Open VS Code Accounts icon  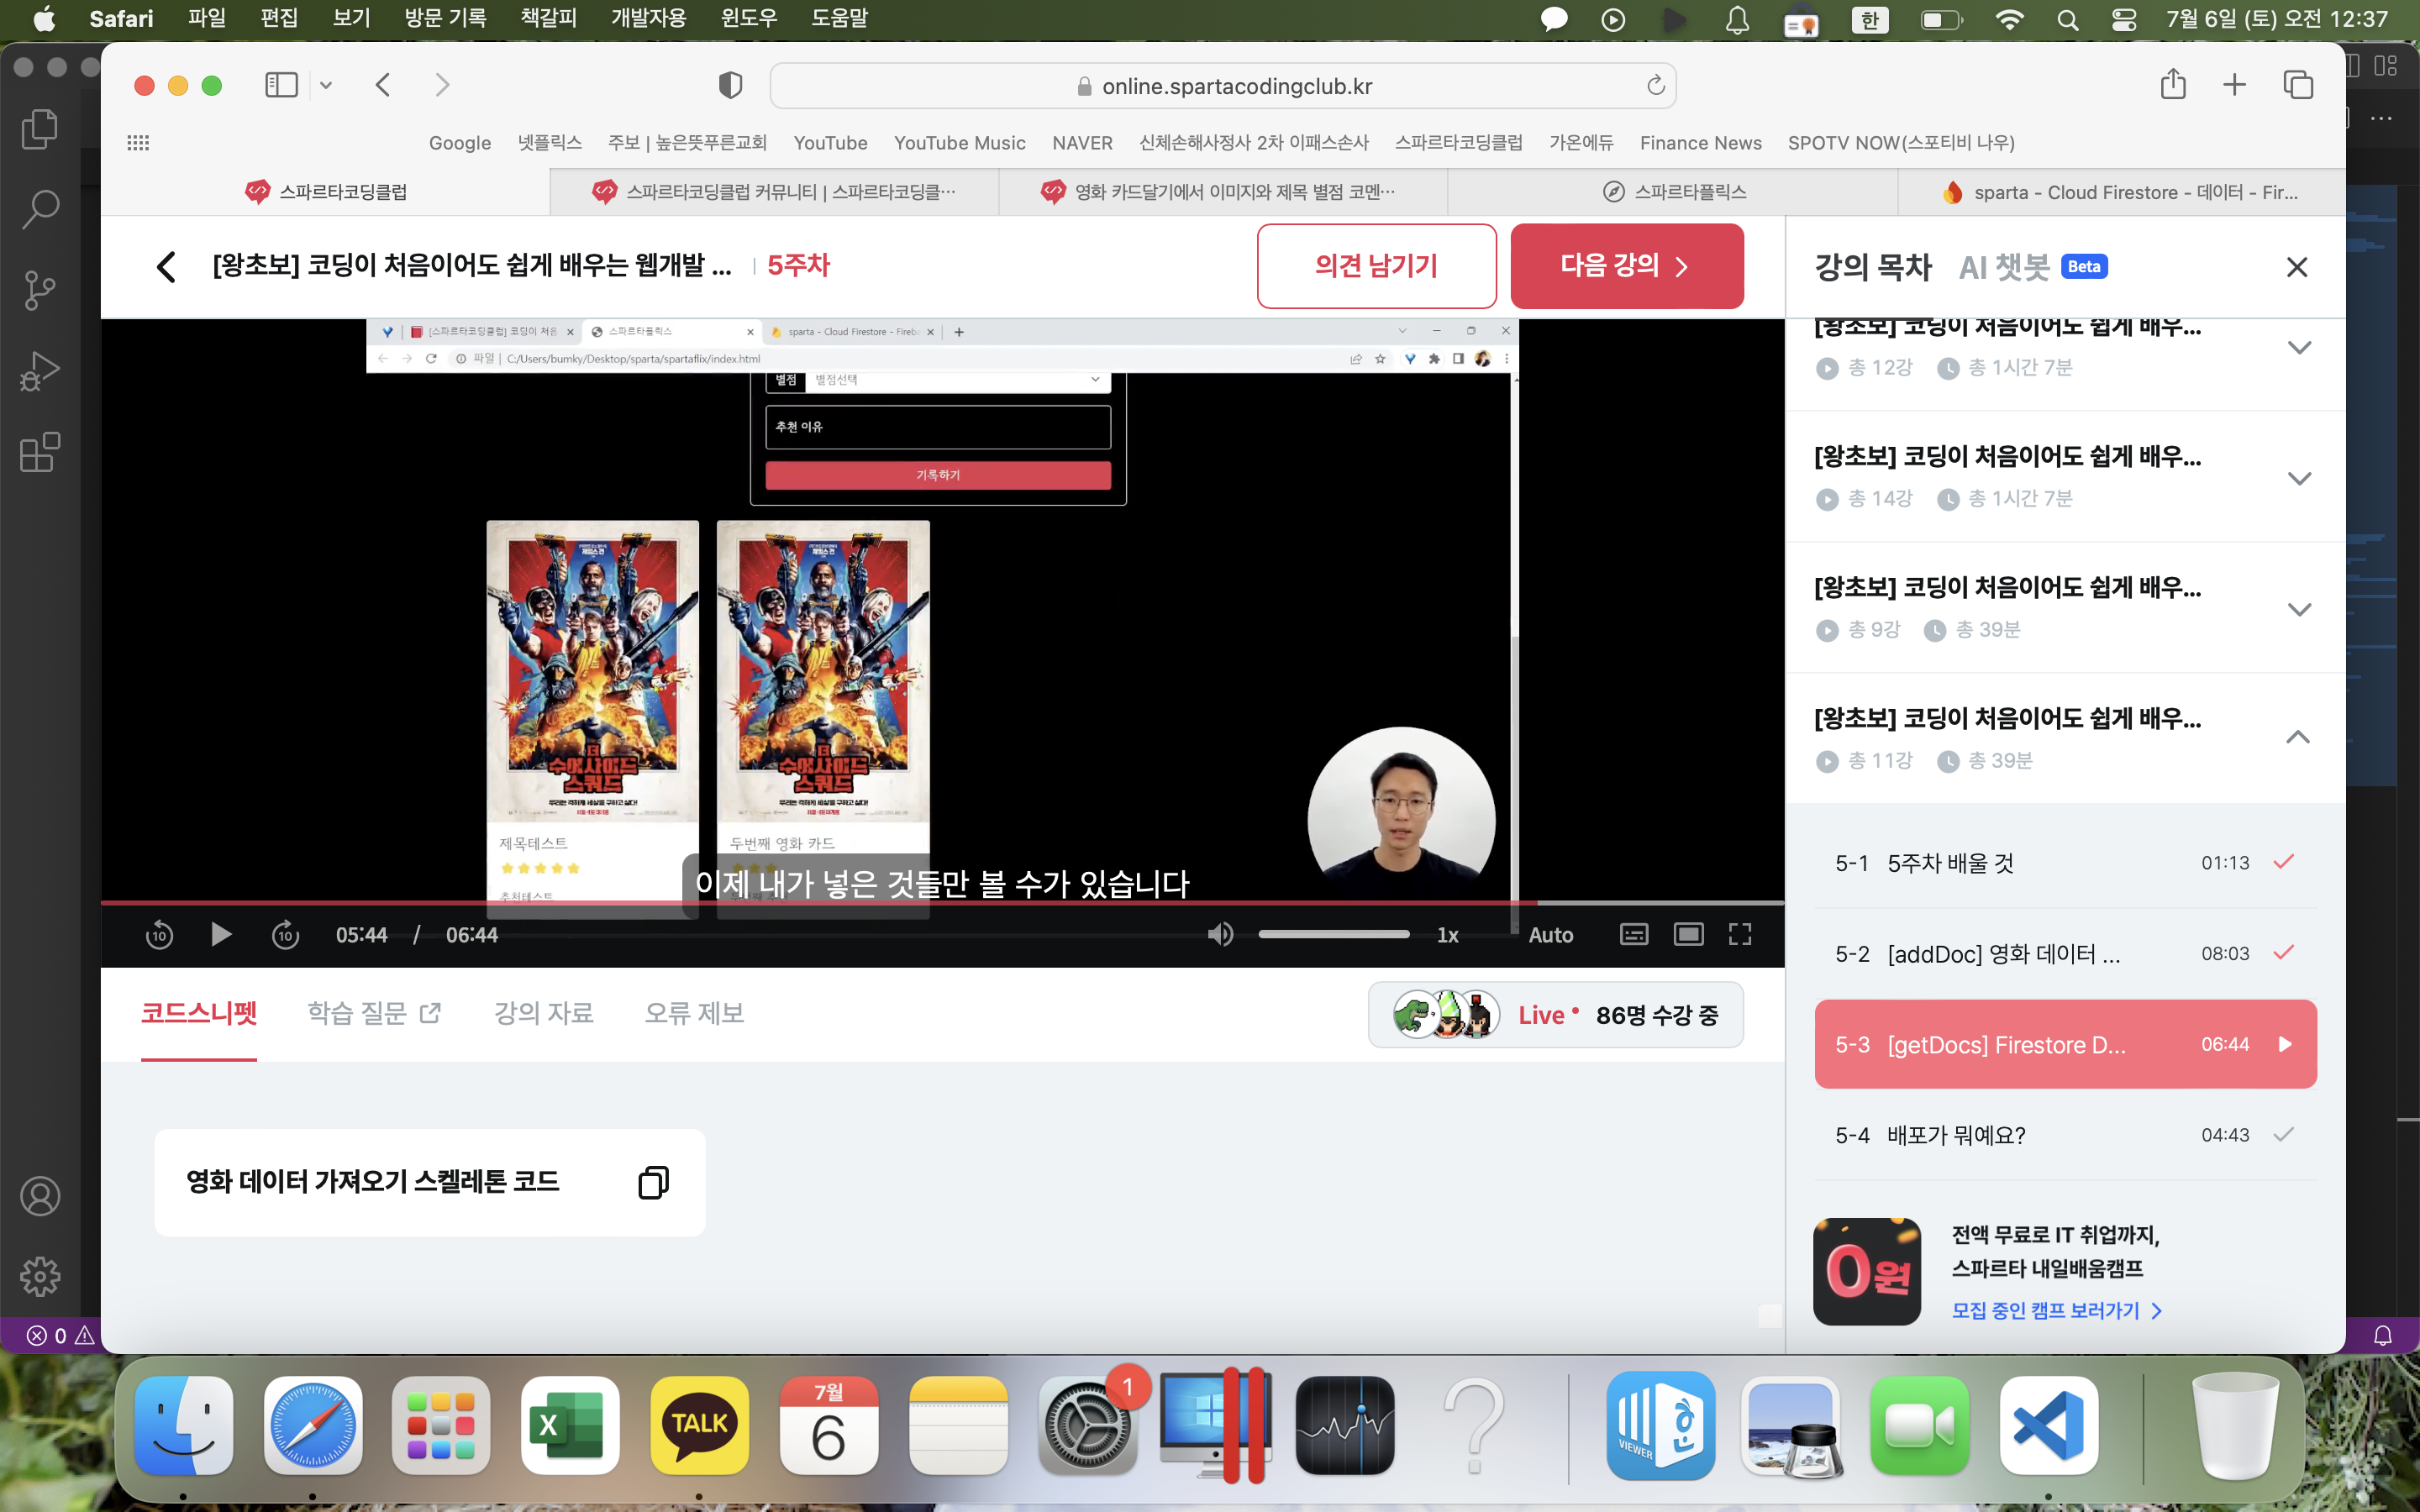click(40, 1196)
